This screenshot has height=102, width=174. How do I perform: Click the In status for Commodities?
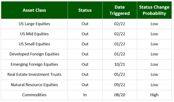85,95
